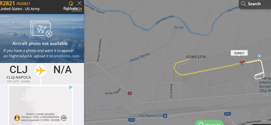Open the Search box magnifier
The width and height of the screenshot is (271, 125).
(243, 4)
